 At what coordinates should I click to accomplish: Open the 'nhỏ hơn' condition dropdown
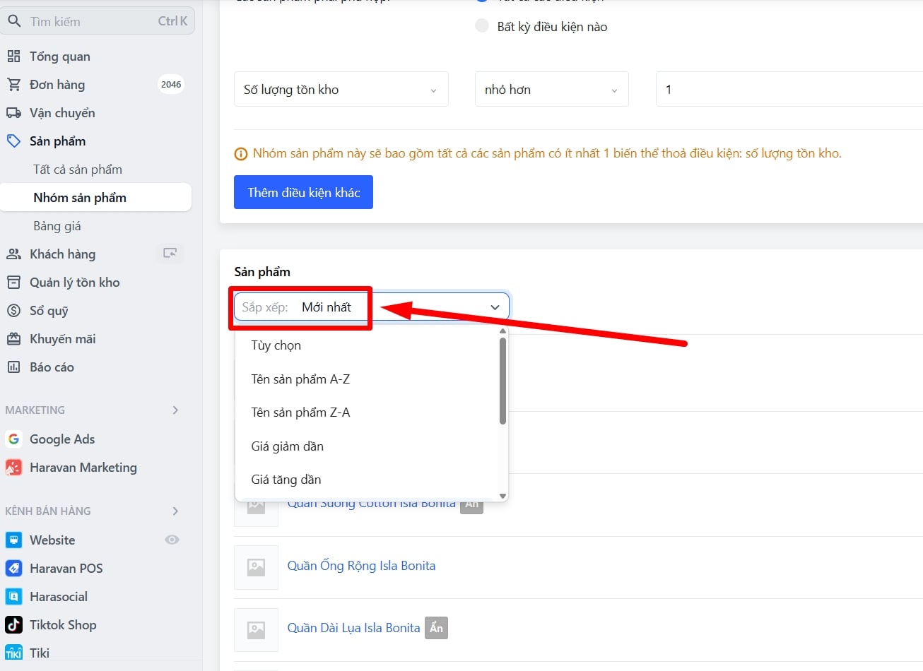[551, 90]
